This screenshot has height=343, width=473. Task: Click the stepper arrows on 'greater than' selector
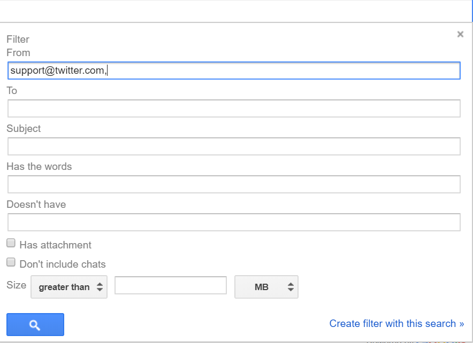click(x=100, y=287)
